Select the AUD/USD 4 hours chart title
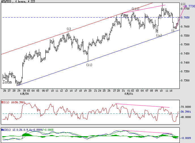Screen dimensions: 195x143 coord(18,1)
